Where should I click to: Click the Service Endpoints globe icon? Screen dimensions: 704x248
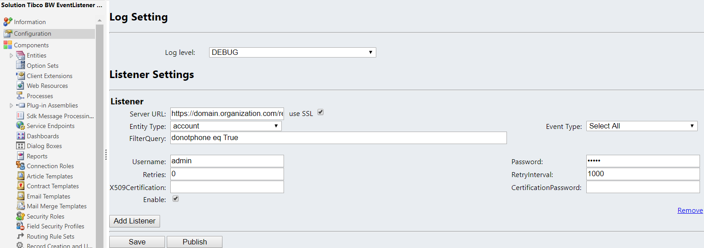(21, 126)
